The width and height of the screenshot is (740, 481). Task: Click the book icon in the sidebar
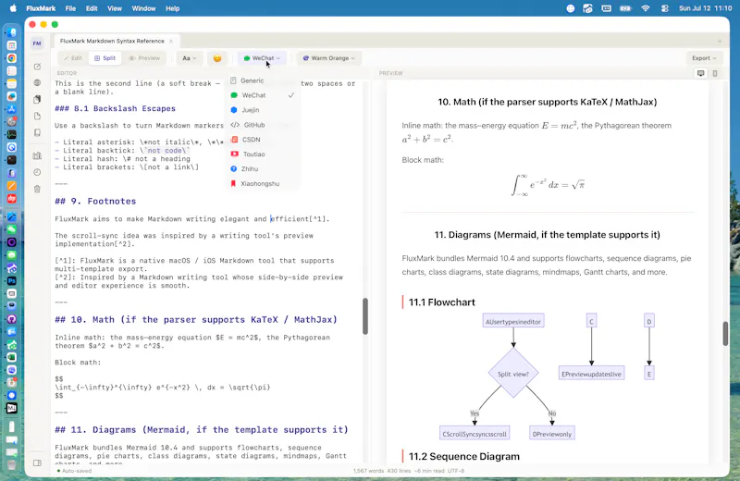(x=37, y=132)
